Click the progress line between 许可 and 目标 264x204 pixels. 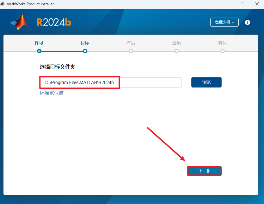click(62, 51)
